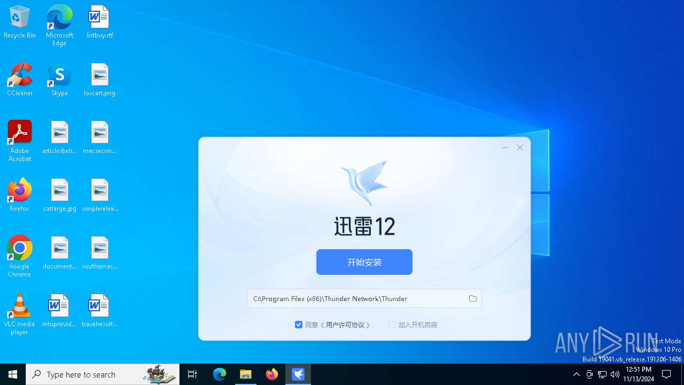Viewport: 684px width, 385px height.
Task: Select the loscart.png desktop file
Action: click(99, 80)
